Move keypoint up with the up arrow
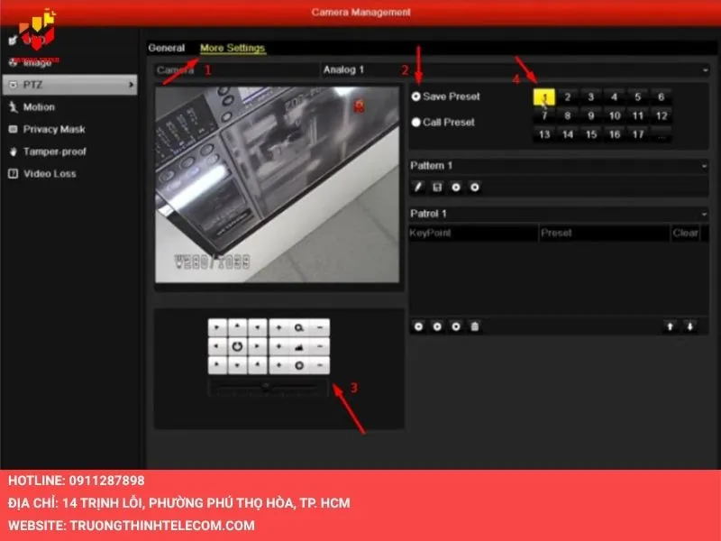Viewport: 721px width, 541px height. (x=671, y=326)
